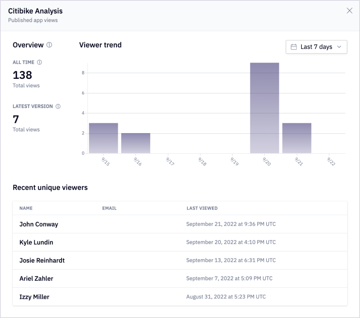Open the Ariel Zahler viewer entry
The width and height of the screenshot is (360, 318).
pos(180,278)
